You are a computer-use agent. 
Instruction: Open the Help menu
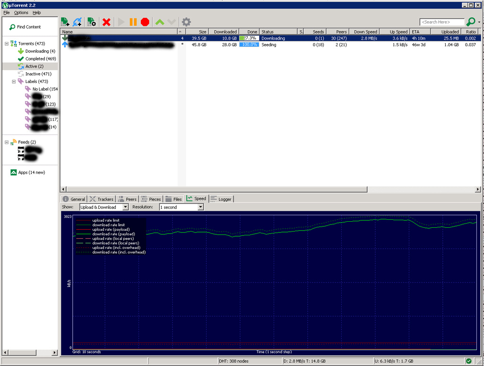pos(37,13)
